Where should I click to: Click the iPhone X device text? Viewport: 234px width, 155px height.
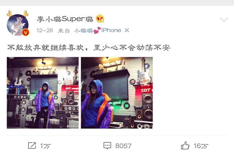tap(115, 30)
